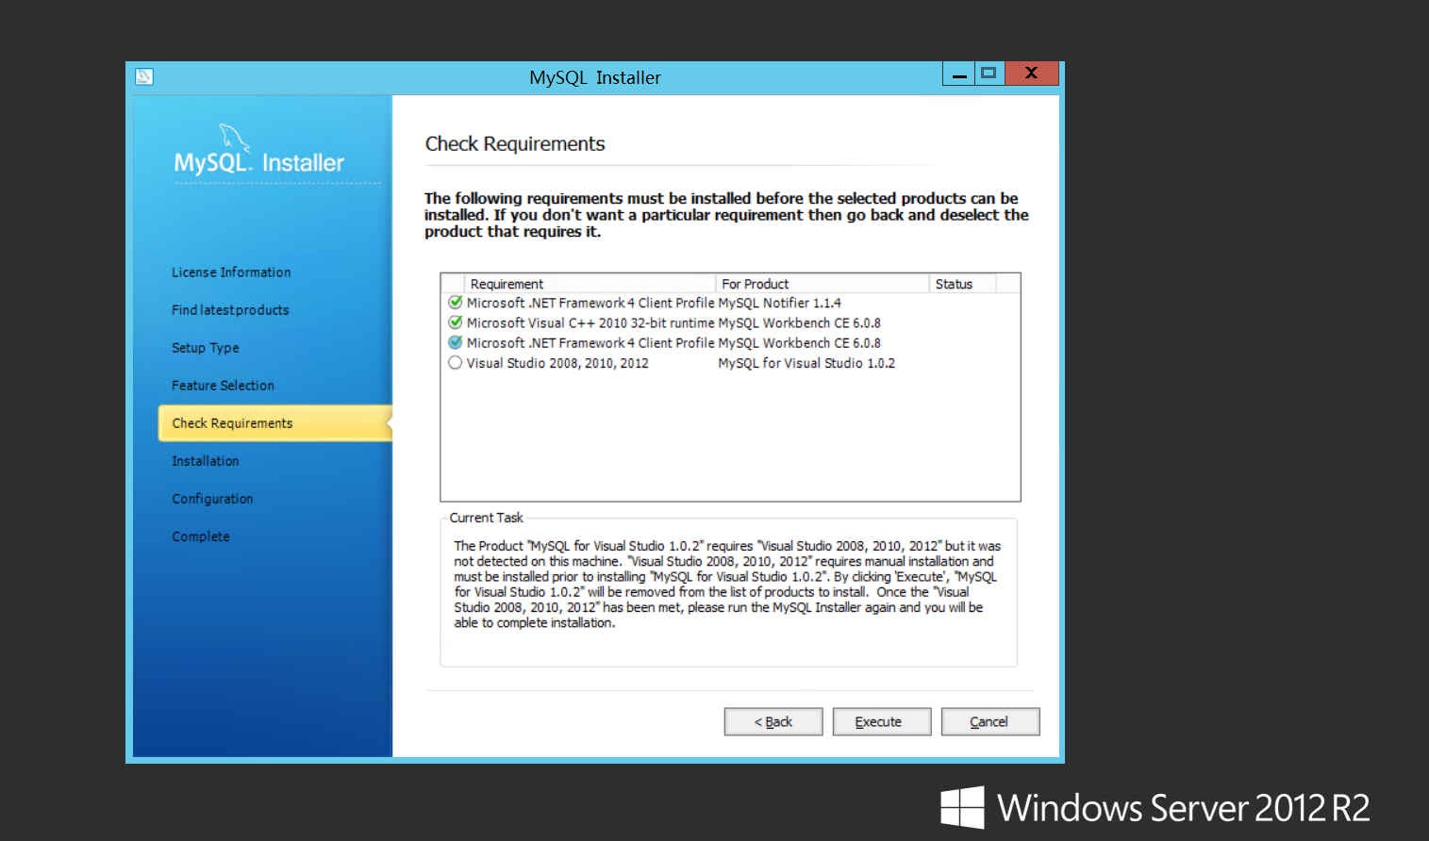Open the Find latest products step
Viewport: 1429px width, 841px height.
coord(230,310)
